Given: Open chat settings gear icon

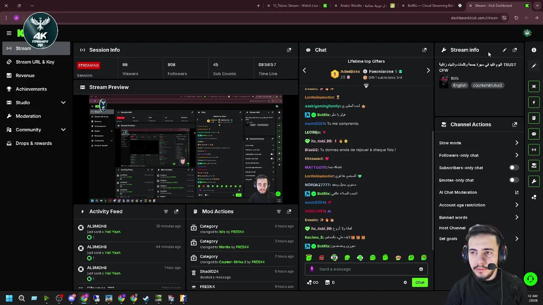Looking at the screenshot, I should pos(405,283).
